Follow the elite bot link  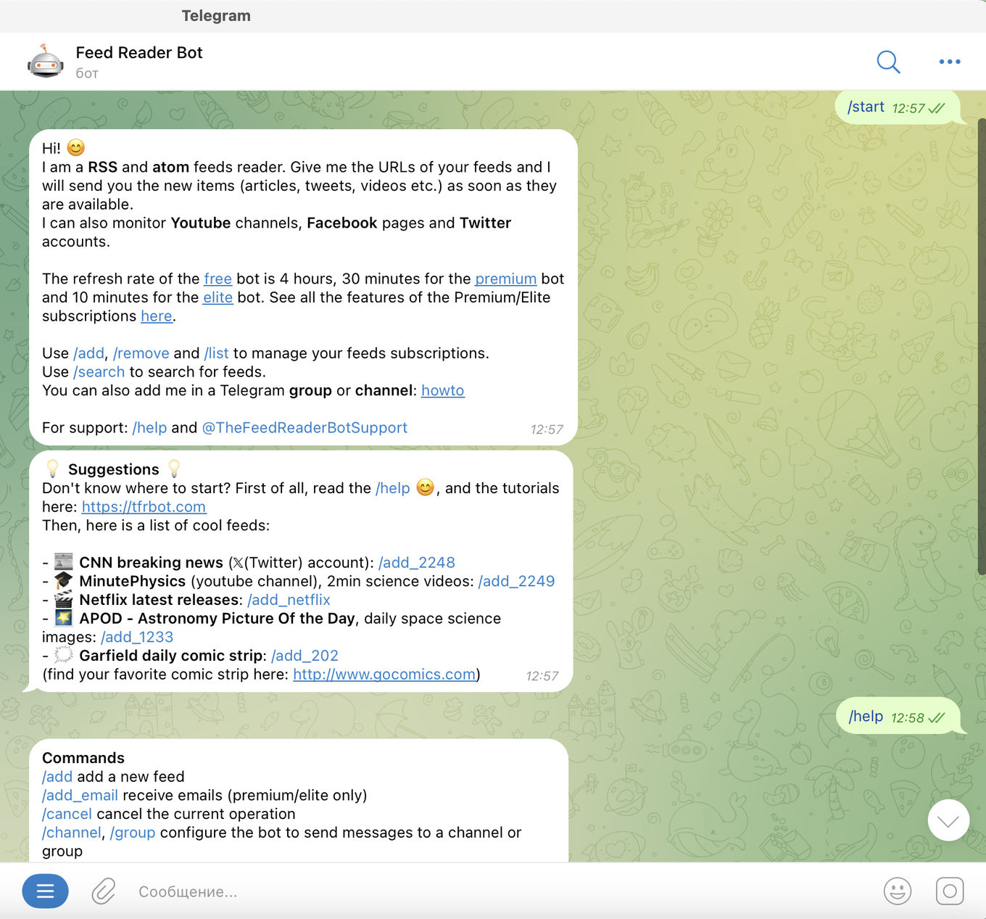217,297
